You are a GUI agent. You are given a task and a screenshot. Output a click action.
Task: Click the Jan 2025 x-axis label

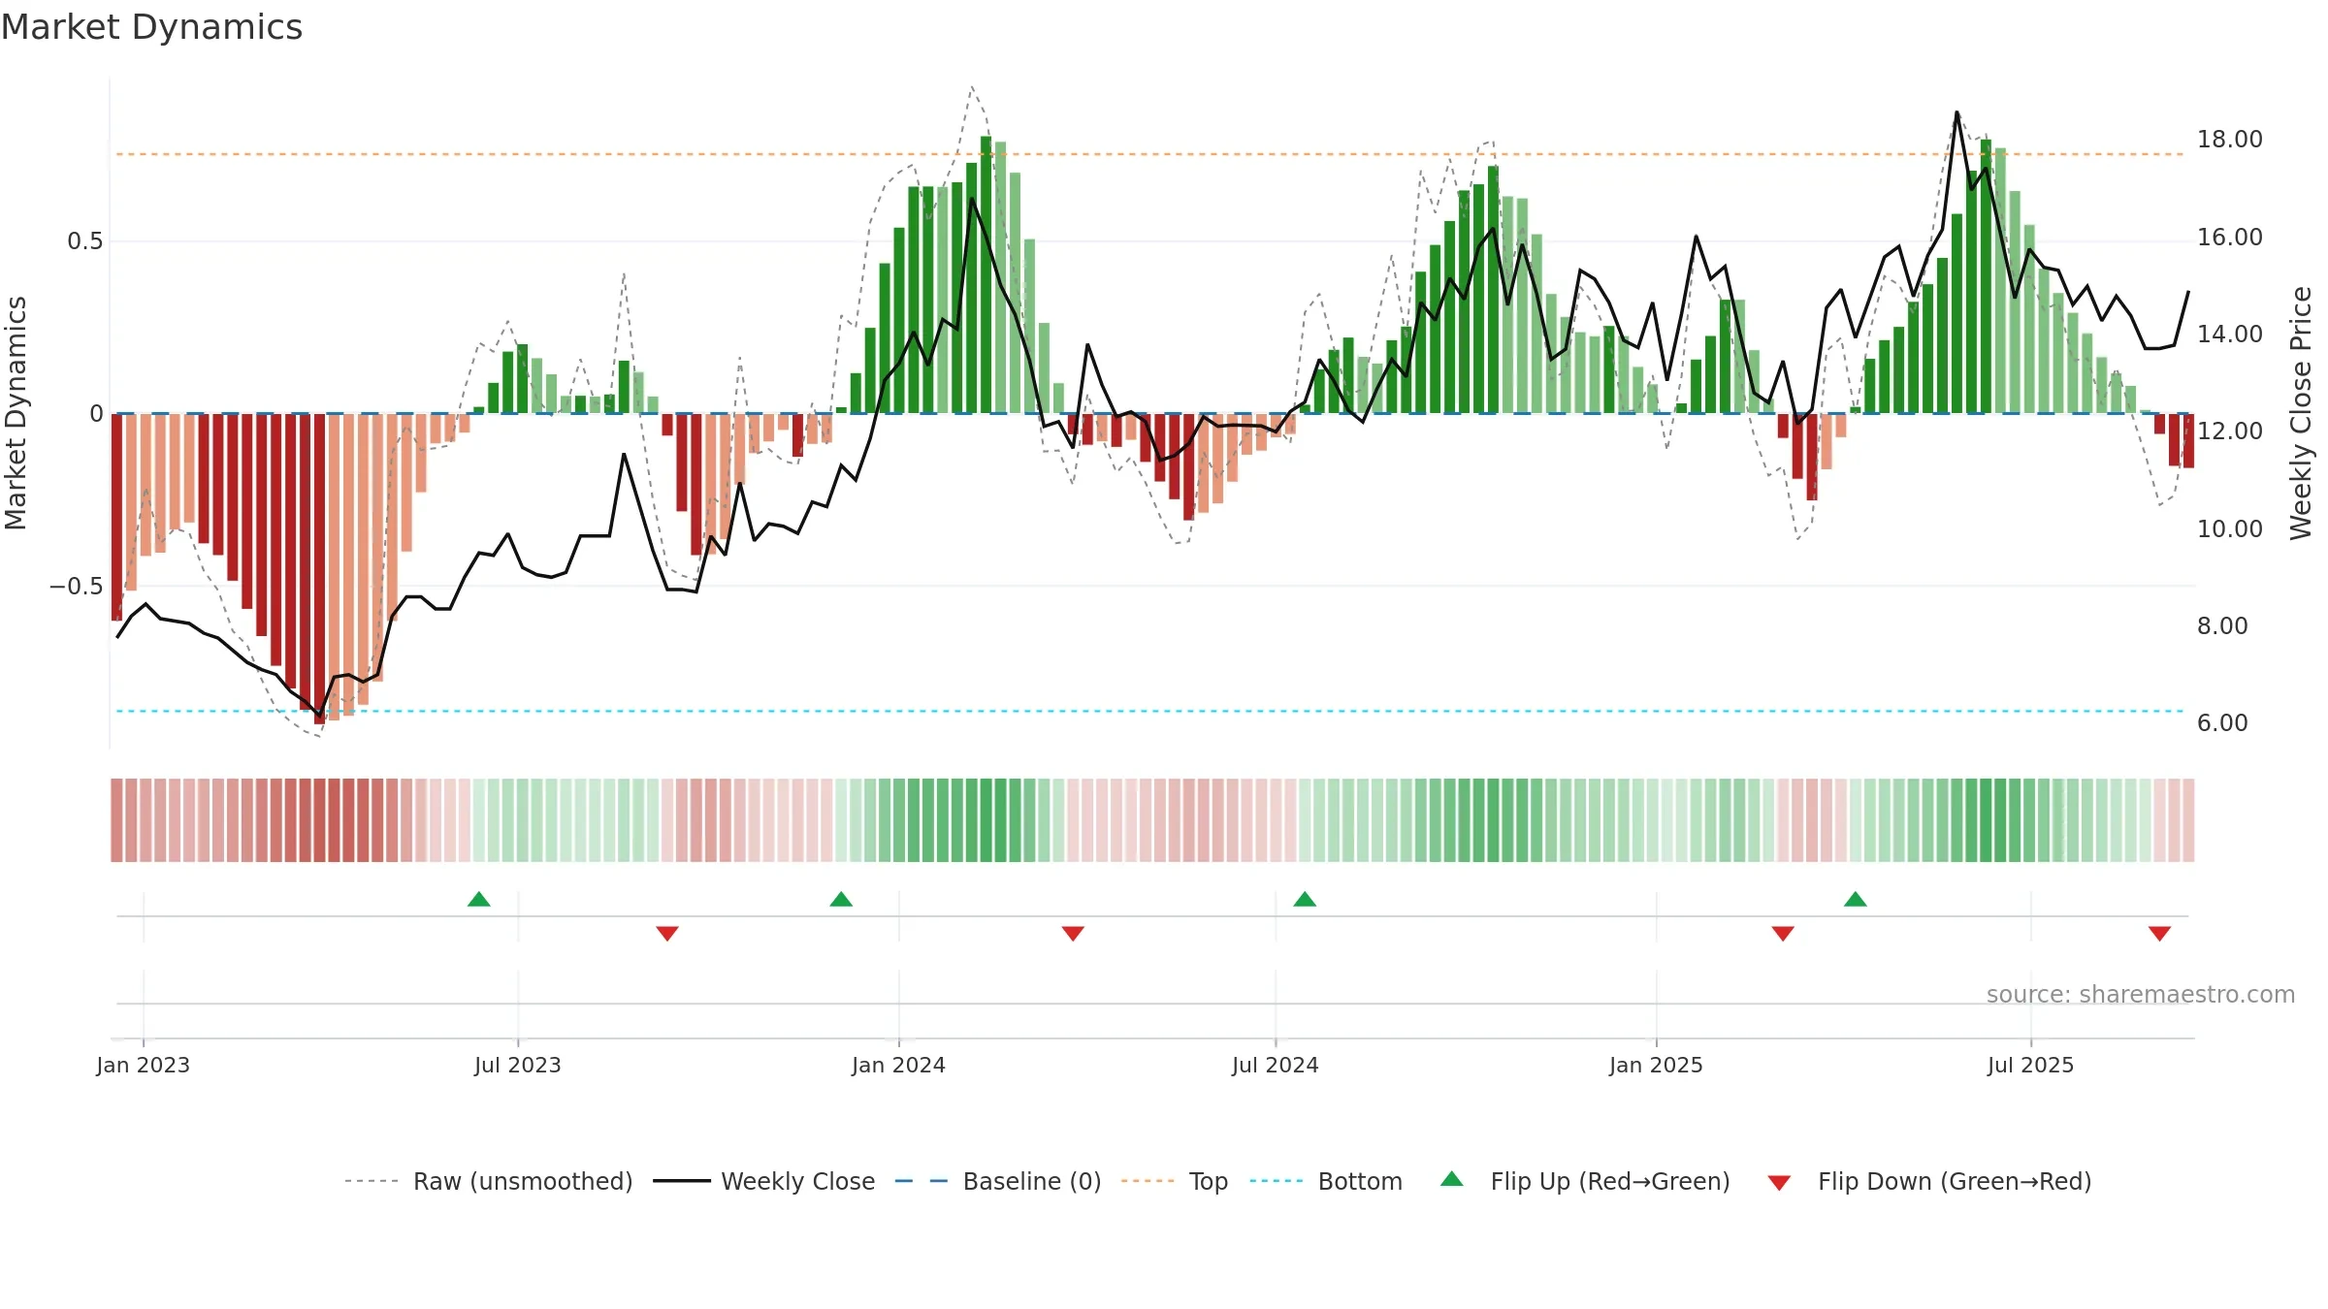coord(1657,1065)
